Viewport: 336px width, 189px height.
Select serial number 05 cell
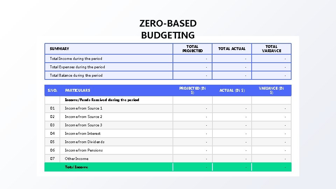pyautogui.click(x=52, y=142)
